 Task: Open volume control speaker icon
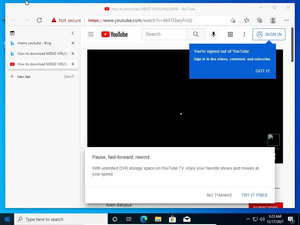tap(262, 219)
